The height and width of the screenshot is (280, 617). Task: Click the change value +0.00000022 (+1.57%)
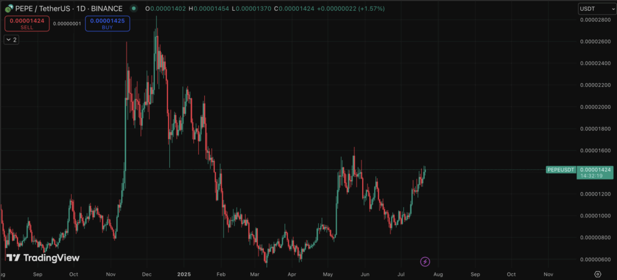tap(351, 8)
